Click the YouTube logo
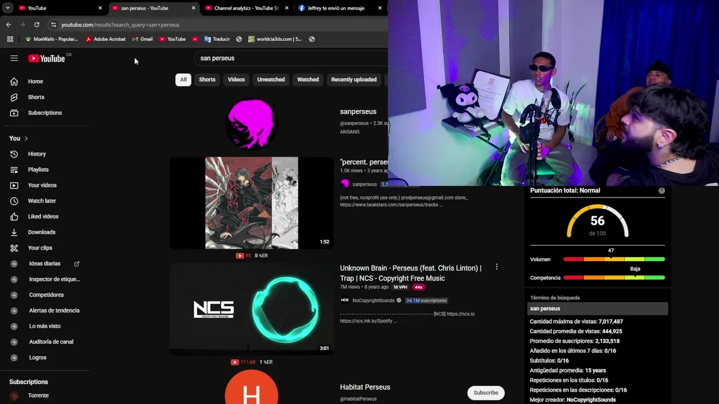This screenshot has width=719, height=404. coord(47,58)
